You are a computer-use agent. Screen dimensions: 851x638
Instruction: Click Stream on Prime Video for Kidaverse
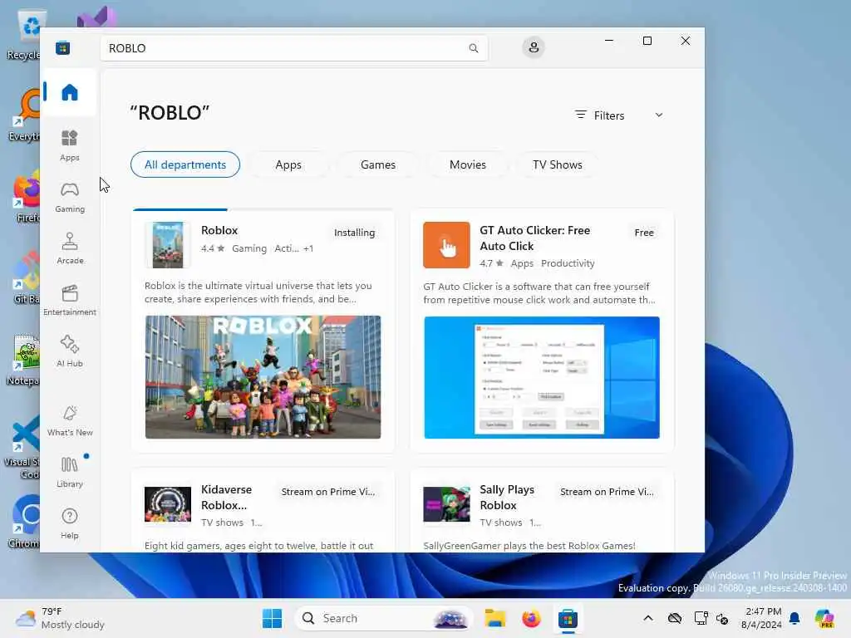[x=327, y=492]
